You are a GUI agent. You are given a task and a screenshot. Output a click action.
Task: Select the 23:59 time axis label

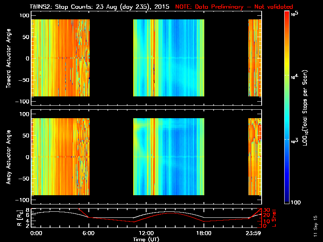click(253, 234)
